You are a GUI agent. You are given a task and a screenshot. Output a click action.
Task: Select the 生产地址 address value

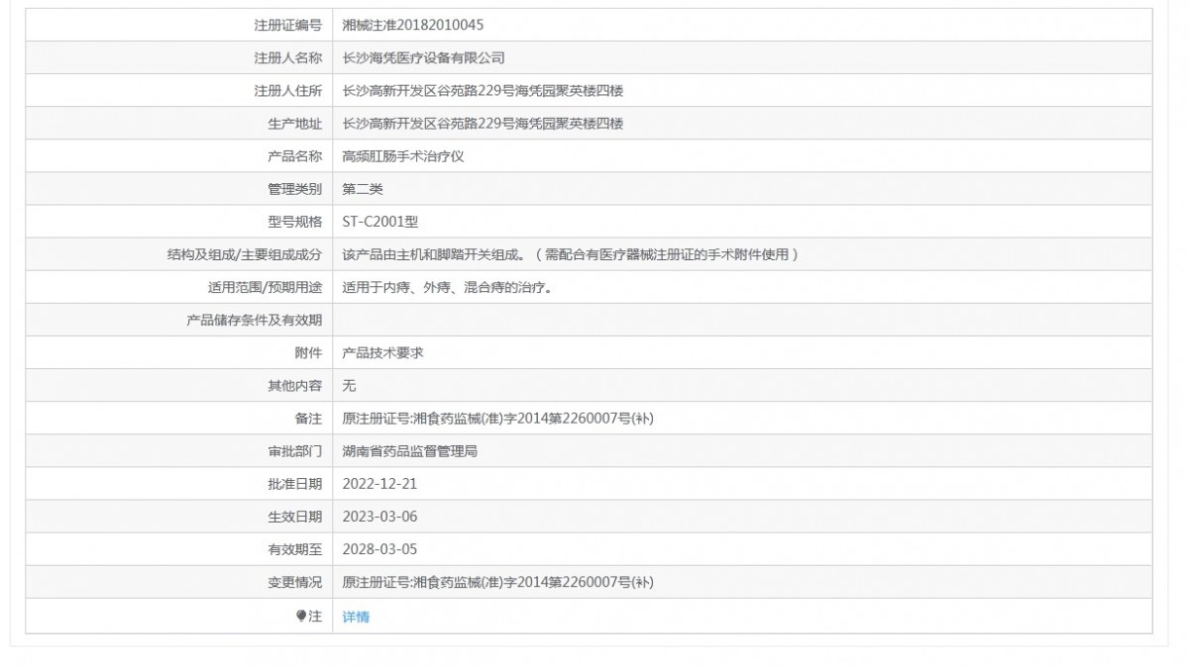click(483, 124)
